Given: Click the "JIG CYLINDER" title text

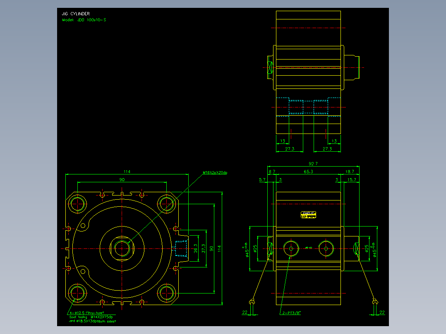Looking at the screenshot, I should 76,14.
